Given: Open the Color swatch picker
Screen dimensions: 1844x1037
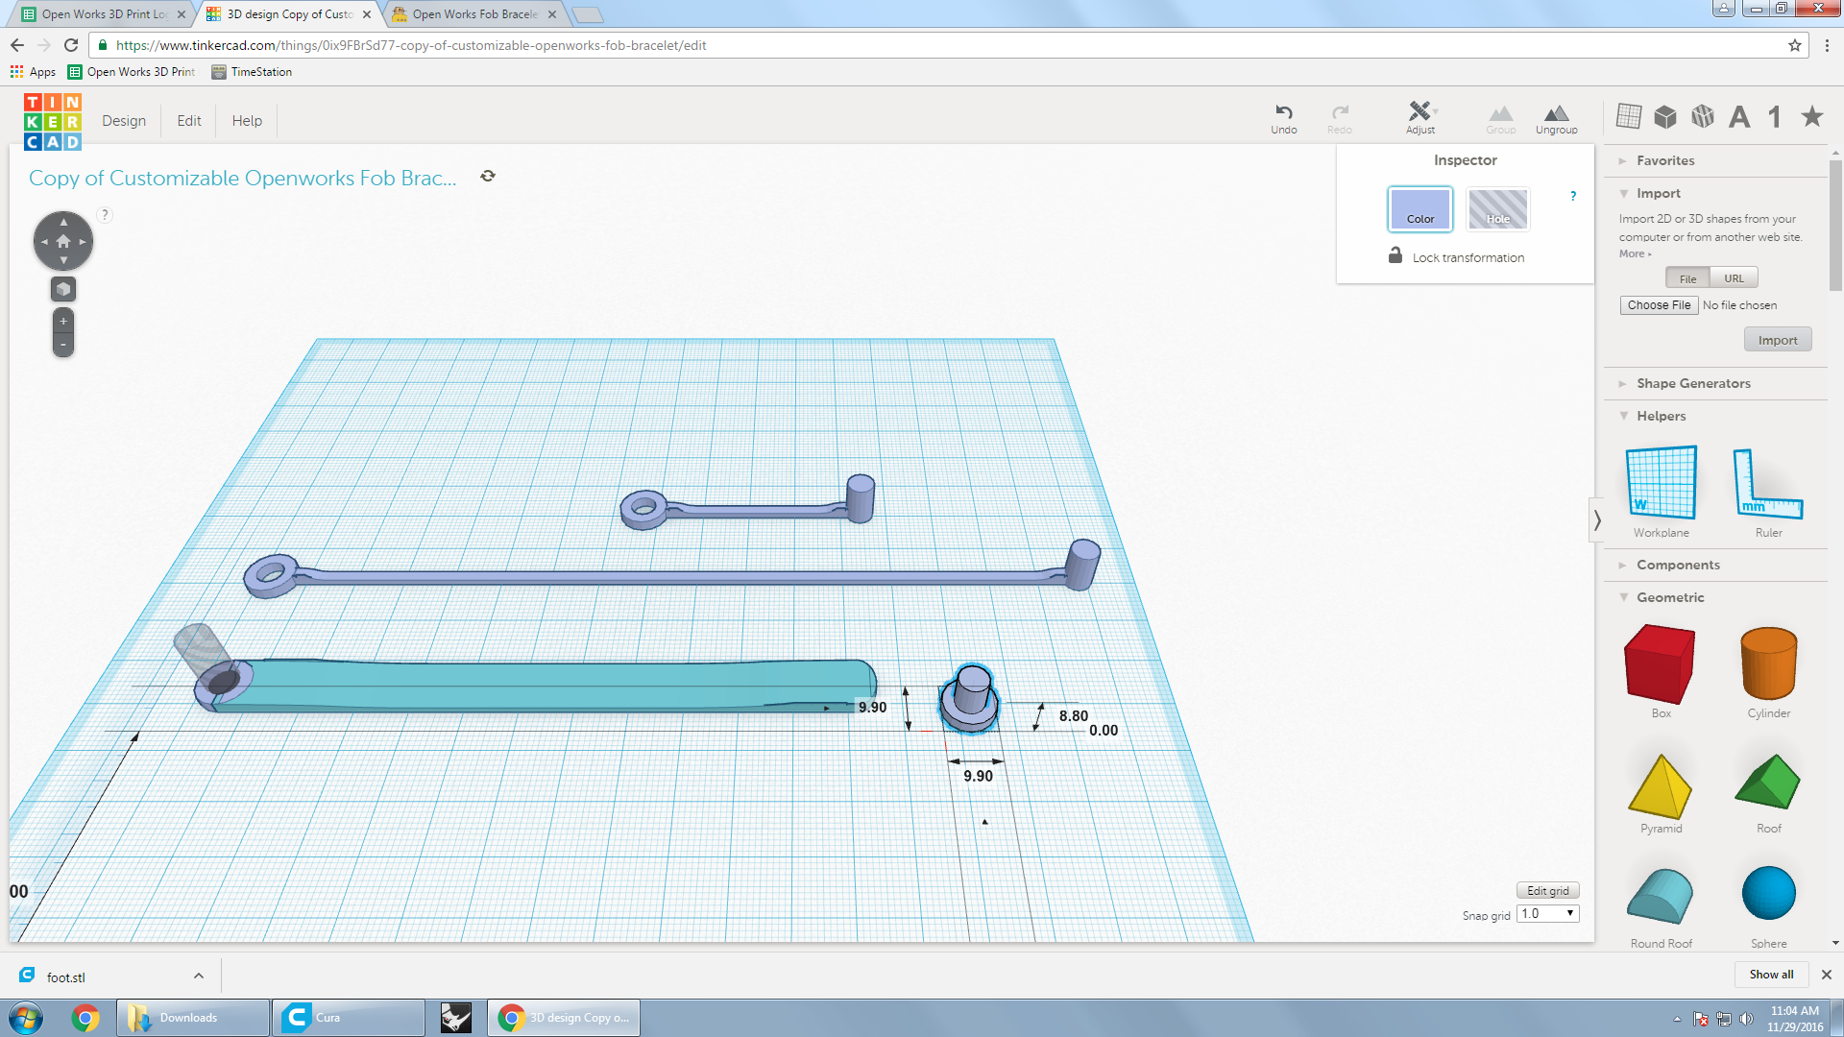Looking at the screenshot, I should 1419,208.
